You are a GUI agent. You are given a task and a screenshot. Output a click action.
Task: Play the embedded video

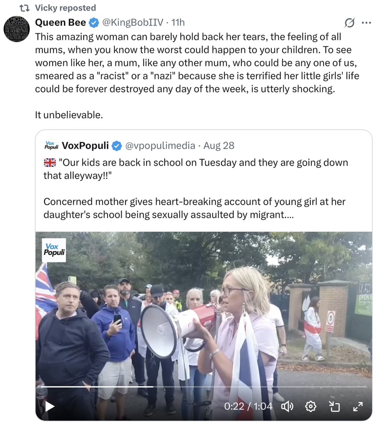pyautogui.click(x=50, y=407)
